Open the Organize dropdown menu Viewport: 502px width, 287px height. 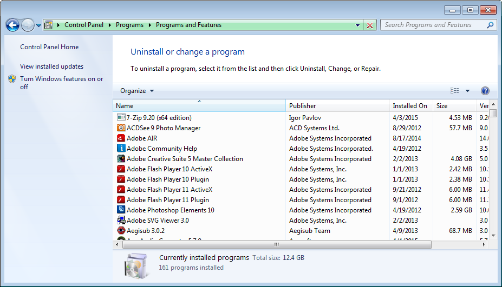pyautogui.click(x=137, y=91)
